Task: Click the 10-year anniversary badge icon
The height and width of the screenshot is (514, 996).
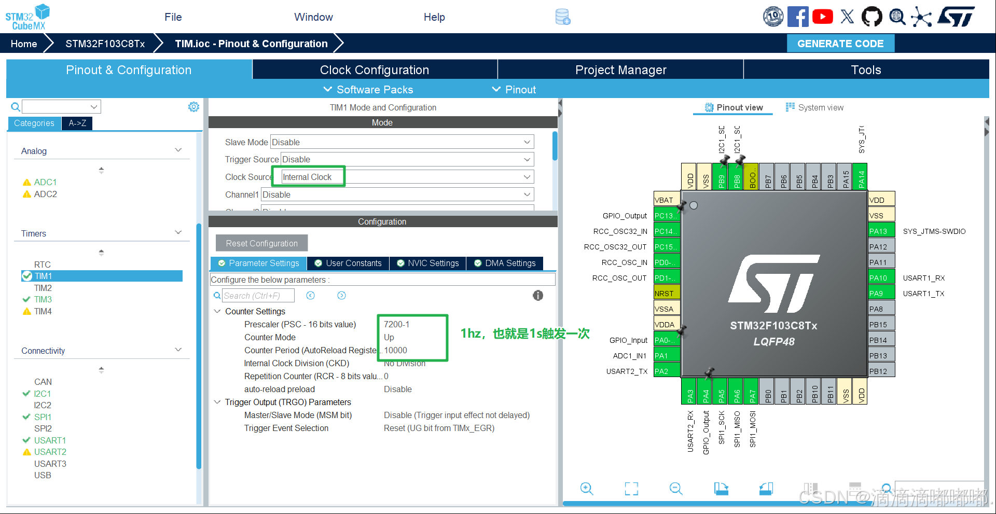Action: [x=773, y=17]
